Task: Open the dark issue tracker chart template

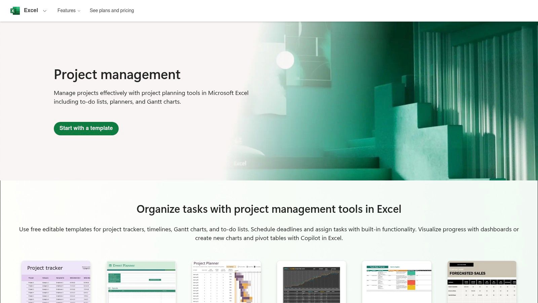Action: pyautogui.click(x=311, y=283)
